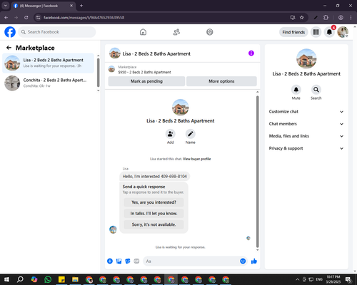
Task: Bookmark page with star icon
Action: 302,18
